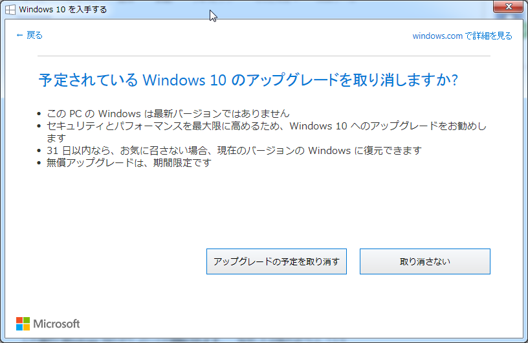Click the text この PC の Windows は最新バージョンではありません

[x=168, y=113]
